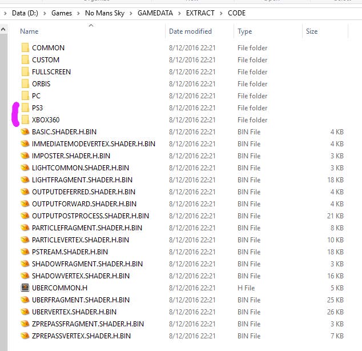Expand the chevron after GAMEDATA in path

point(179,13)
